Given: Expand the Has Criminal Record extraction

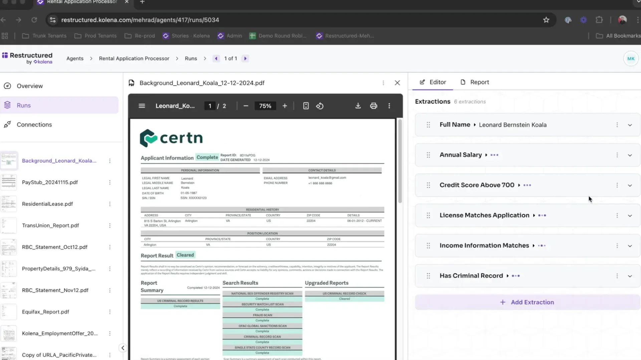Looking at the screenshot, I should pyautogui.click(x=630, y=276).
